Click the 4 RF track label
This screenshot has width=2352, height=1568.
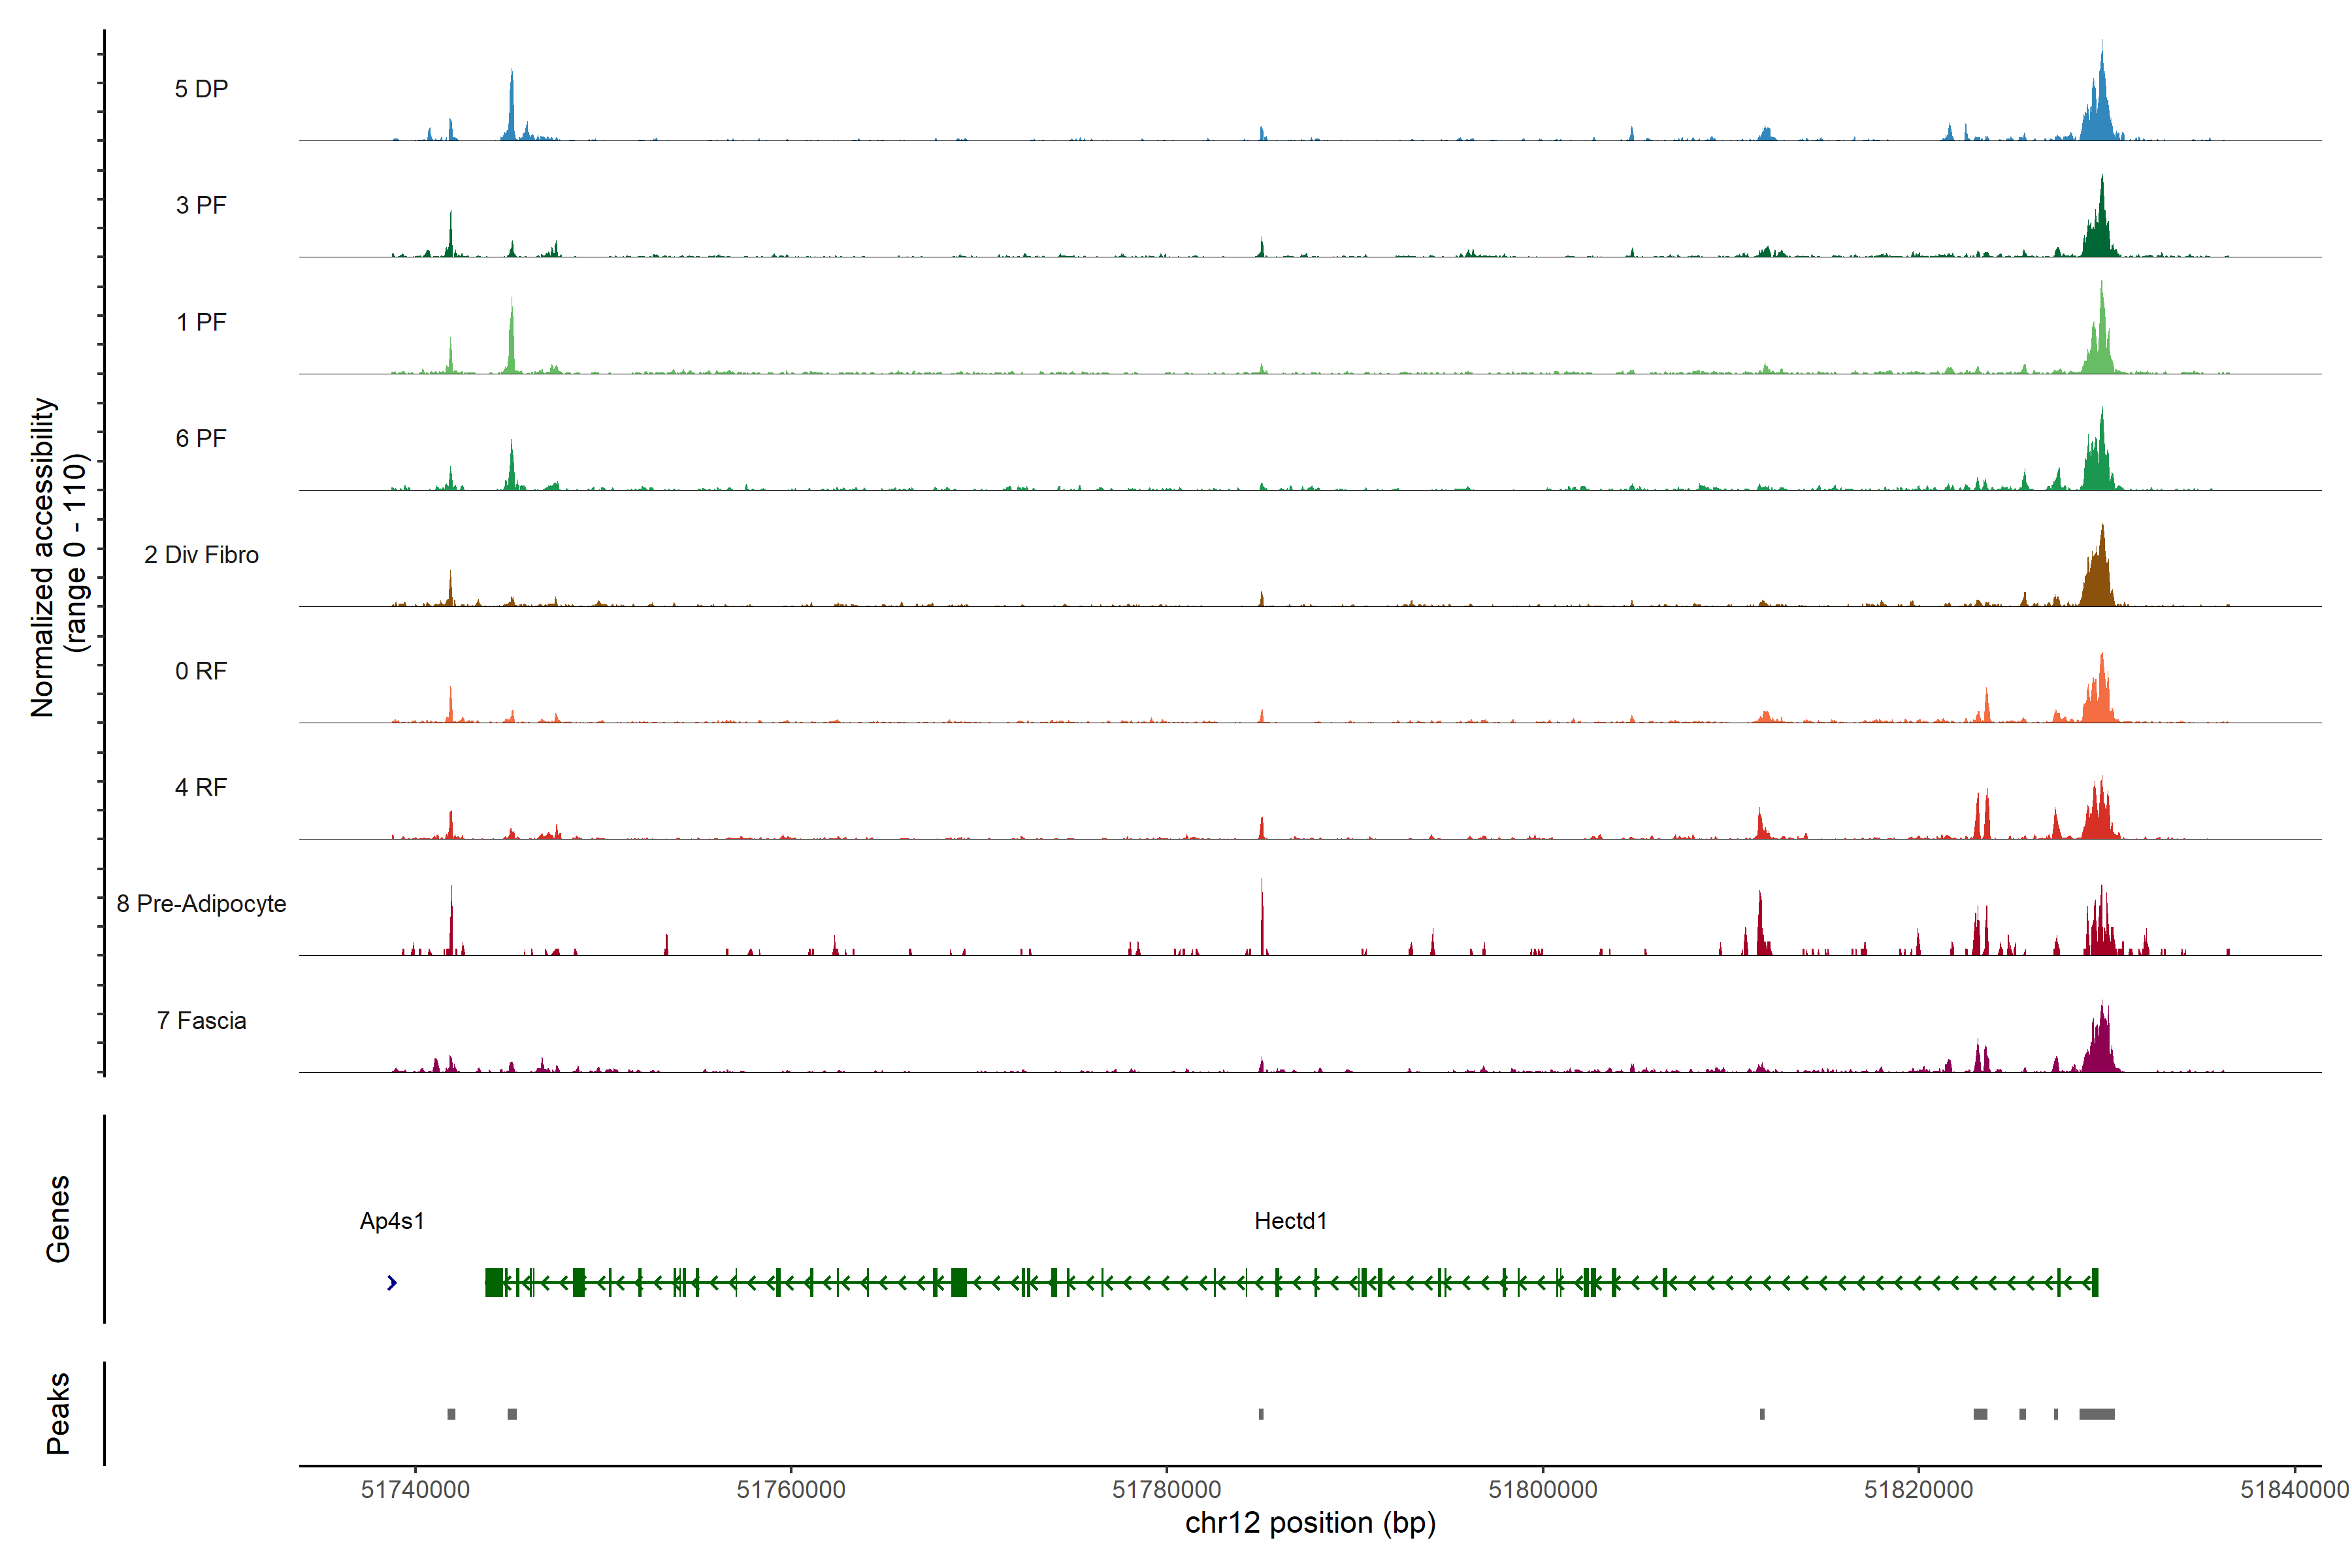[201, 788]
